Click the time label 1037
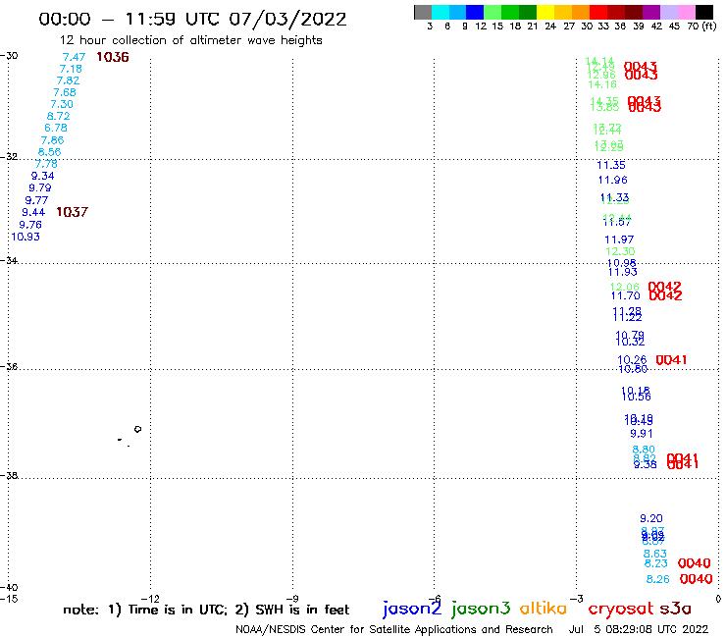This screenshot has width=726, height=638. [x=72, y=212]
